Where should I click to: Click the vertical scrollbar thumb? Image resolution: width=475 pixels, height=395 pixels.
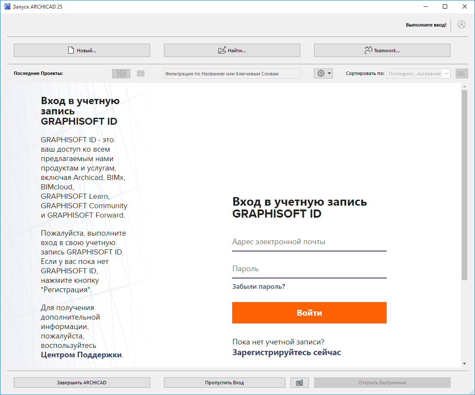tap(464, 185)
